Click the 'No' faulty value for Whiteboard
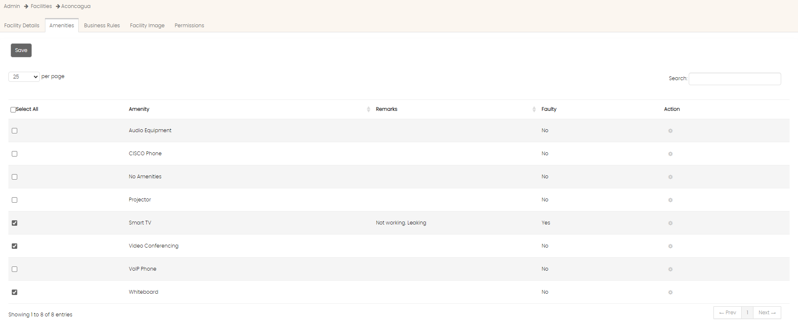This screenshot has width=798, height=321. pyautogui.click(x=545, y=292)
